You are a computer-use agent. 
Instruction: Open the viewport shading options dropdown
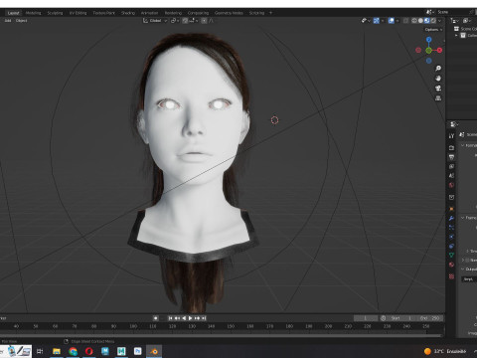(x=439, y=21)
